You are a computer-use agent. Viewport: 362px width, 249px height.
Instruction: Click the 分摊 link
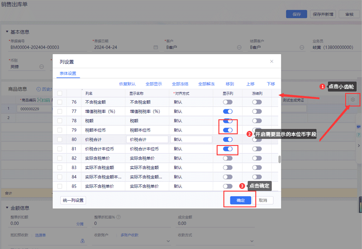tap(80, 224)
